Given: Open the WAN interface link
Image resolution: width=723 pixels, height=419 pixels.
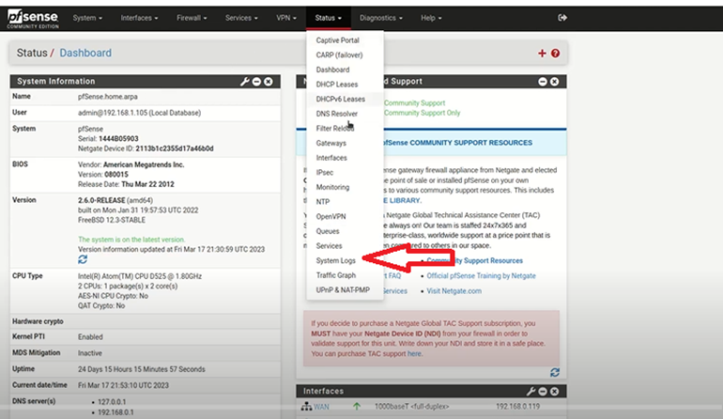Looking at the screenshot, I should (x=321, y=407).
